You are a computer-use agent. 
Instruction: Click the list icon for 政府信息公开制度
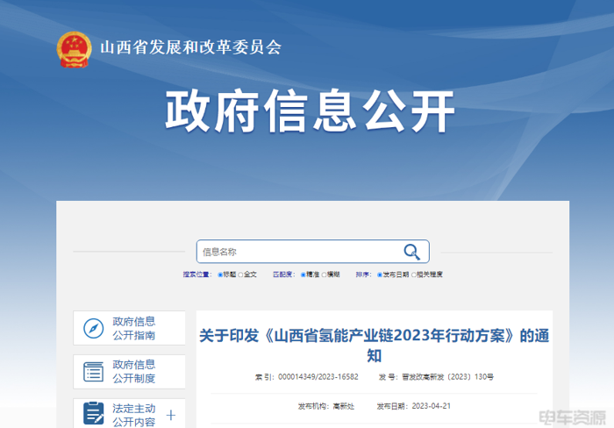pos(93,371)
